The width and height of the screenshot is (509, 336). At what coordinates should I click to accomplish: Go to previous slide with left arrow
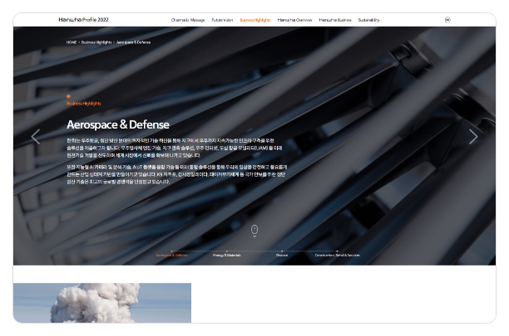pyautogui.click(x=35, y=137)
